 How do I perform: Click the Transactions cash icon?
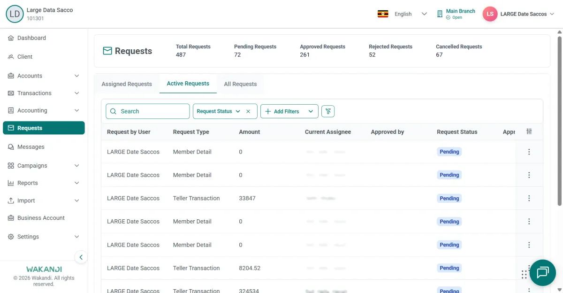click(x=11, y=93)
